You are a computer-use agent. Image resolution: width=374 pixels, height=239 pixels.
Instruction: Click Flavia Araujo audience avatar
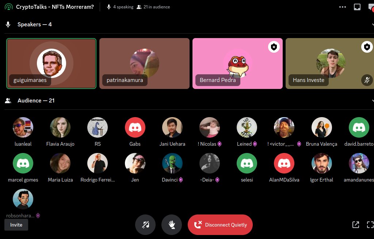(x=60, y=127)
